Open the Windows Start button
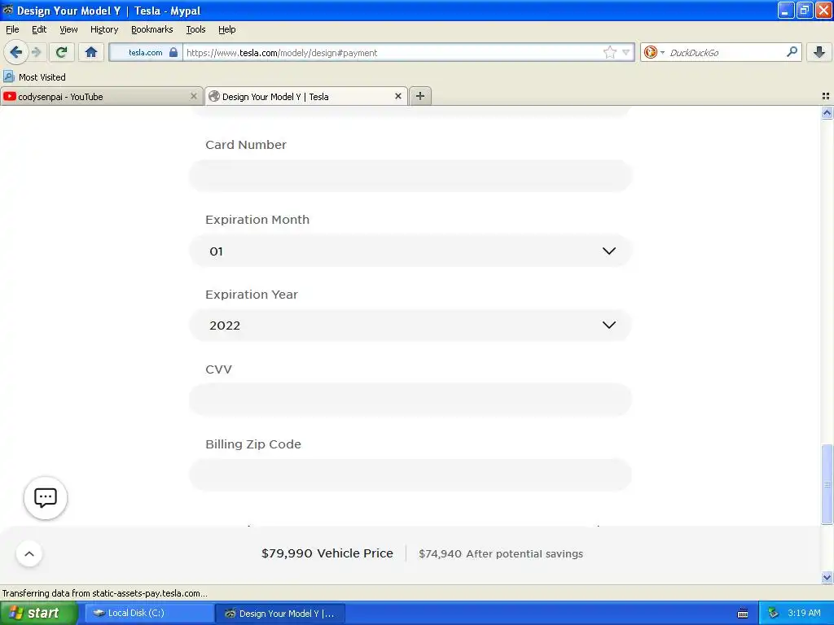The image size is (834, 625). point(38,613)
